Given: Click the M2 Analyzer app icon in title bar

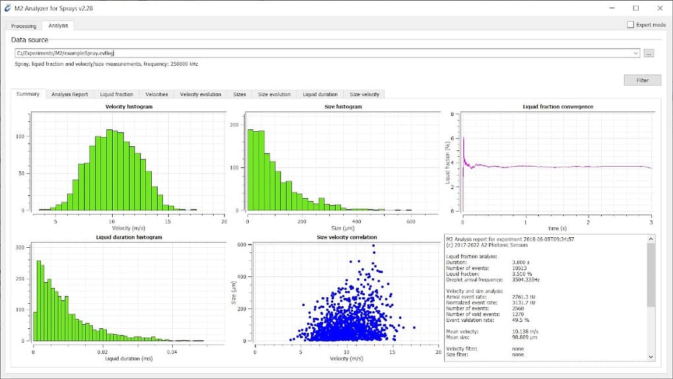Looking at the screenshot, I should coord(7,8).
